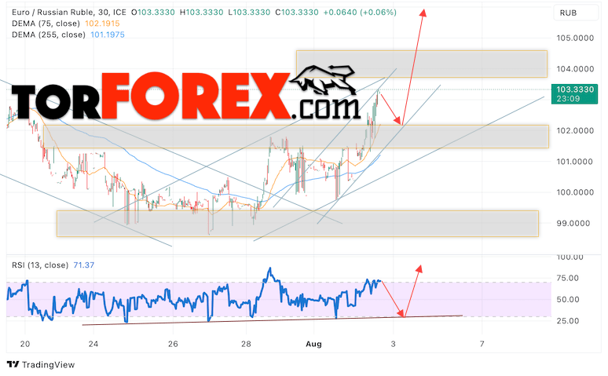
Task: Click the bar countdown timer 23:09
Action: click(x=569, y=99)
